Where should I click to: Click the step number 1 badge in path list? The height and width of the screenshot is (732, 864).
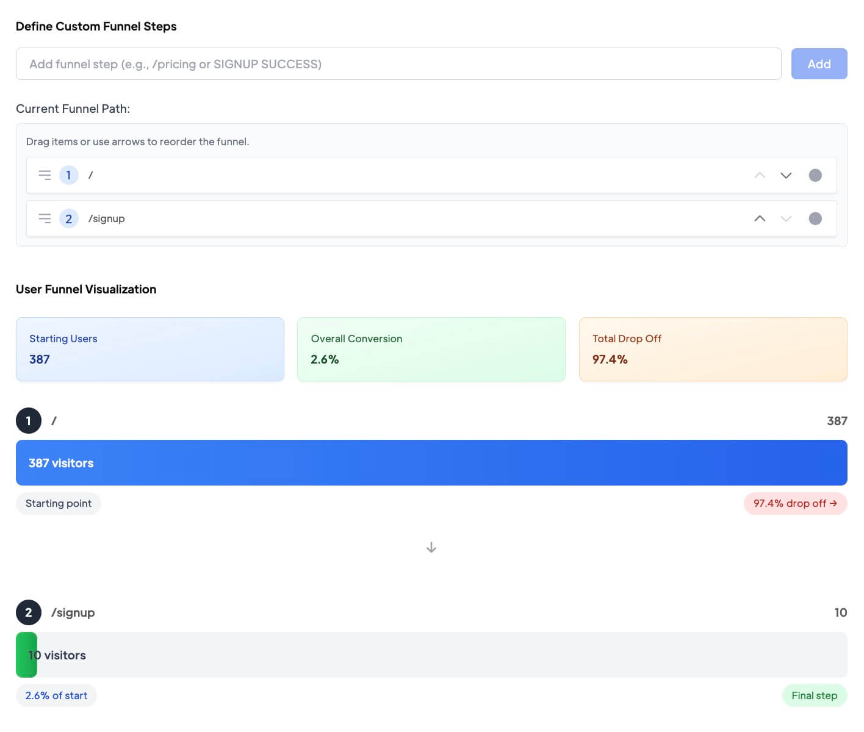coord(68,175)
